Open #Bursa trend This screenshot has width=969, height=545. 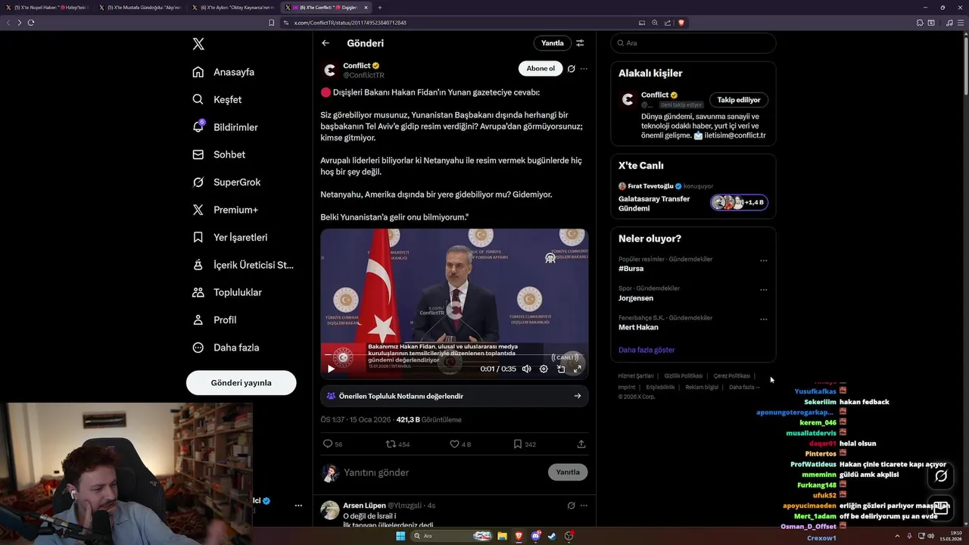click(631, 269)
